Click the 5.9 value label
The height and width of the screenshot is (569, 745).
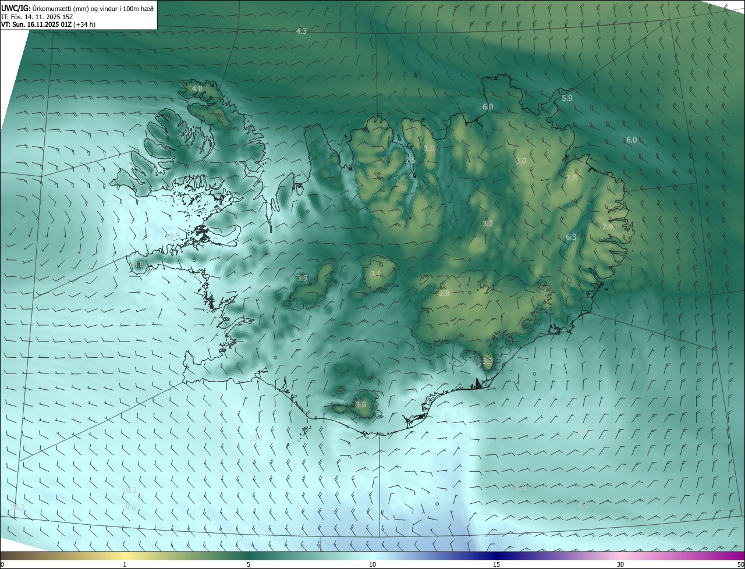567,98
